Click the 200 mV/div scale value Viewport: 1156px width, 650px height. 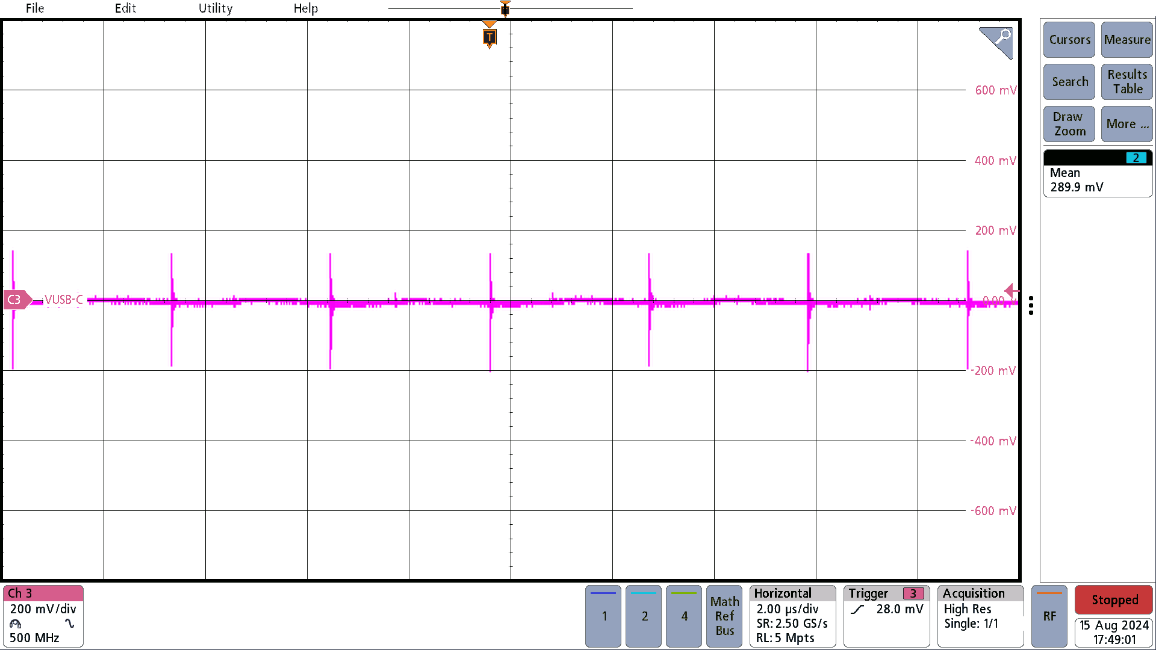43,609
